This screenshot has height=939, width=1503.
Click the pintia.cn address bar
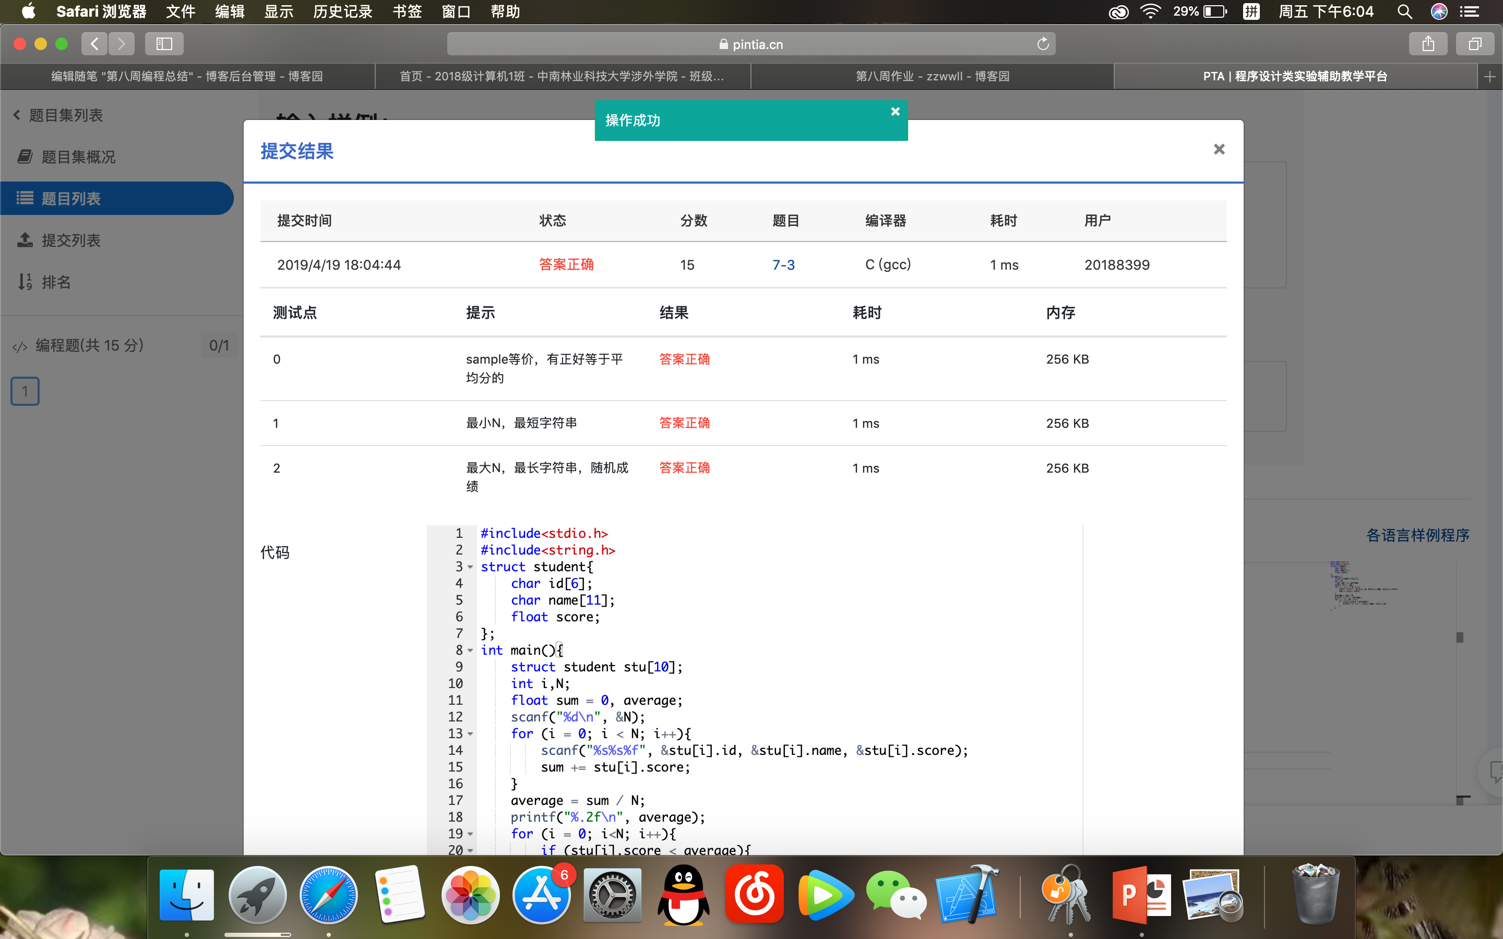click(x=751, y=43)
